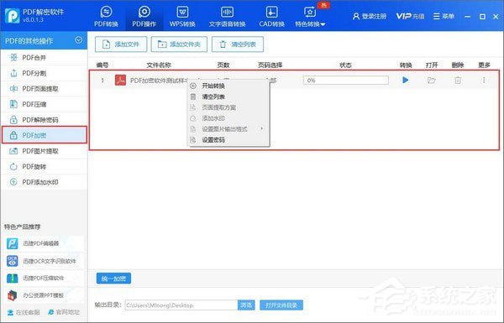
Task: Open the 菜单 hamburger menu
Action: coord(444,16)
